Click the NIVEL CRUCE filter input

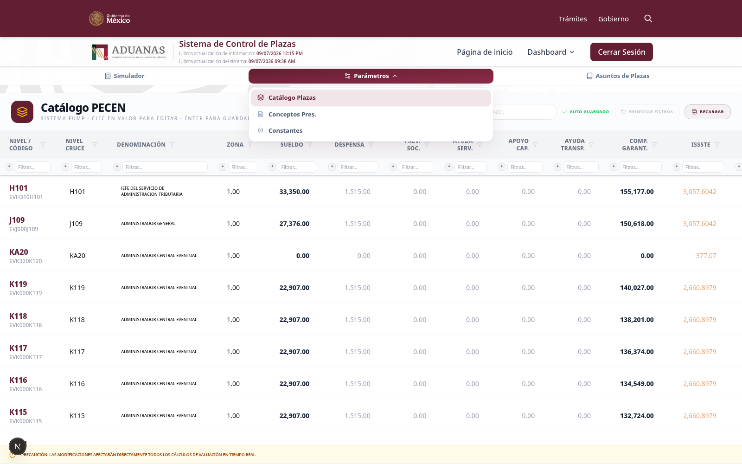[x=86, y=167]
